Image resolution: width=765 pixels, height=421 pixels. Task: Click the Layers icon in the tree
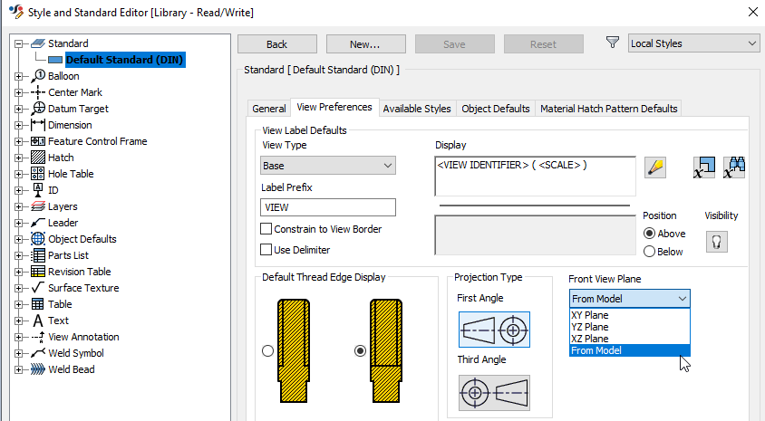point(38,206)
